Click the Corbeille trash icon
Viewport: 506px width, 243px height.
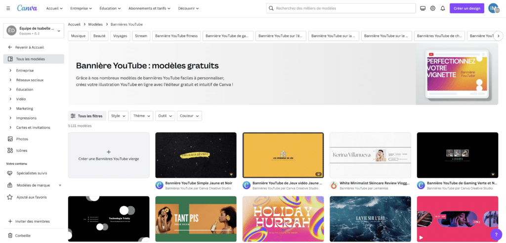[10, 236]
